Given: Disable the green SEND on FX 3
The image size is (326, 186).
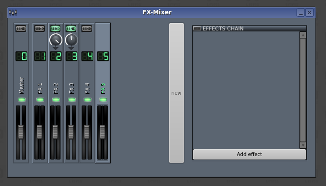Looking at the screenshot, I should (71, 28).
